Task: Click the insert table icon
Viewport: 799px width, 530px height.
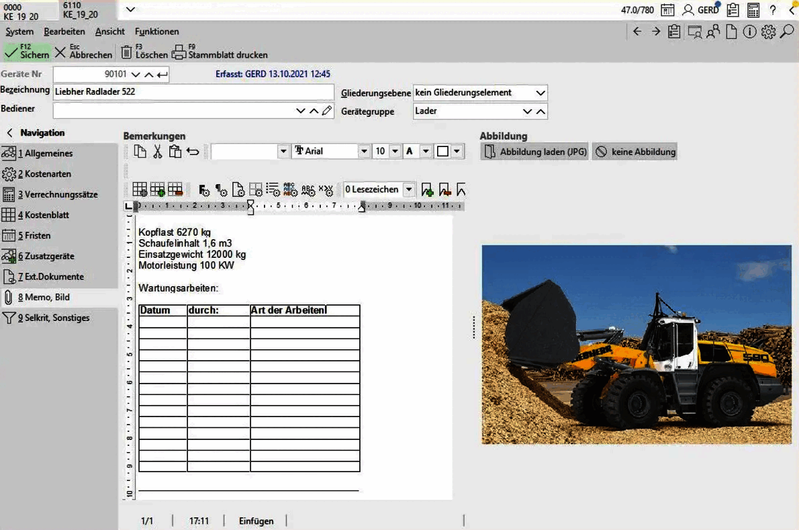Action: point(140,190)
